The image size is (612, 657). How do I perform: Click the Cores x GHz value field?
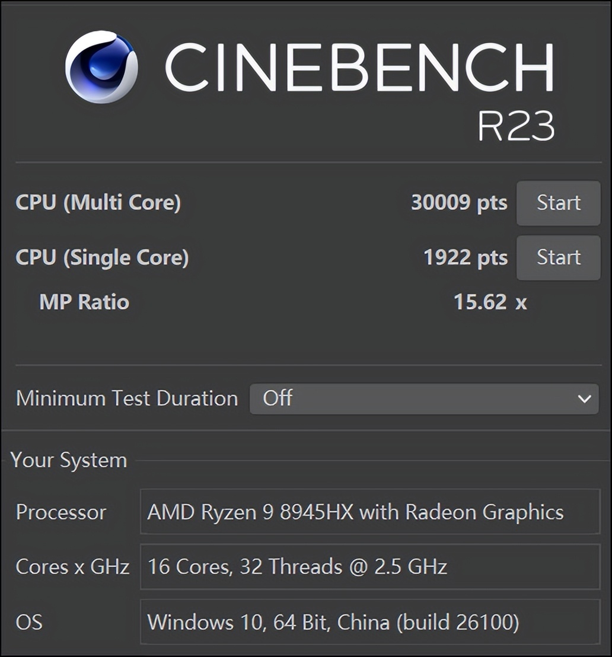pos(370,567)
